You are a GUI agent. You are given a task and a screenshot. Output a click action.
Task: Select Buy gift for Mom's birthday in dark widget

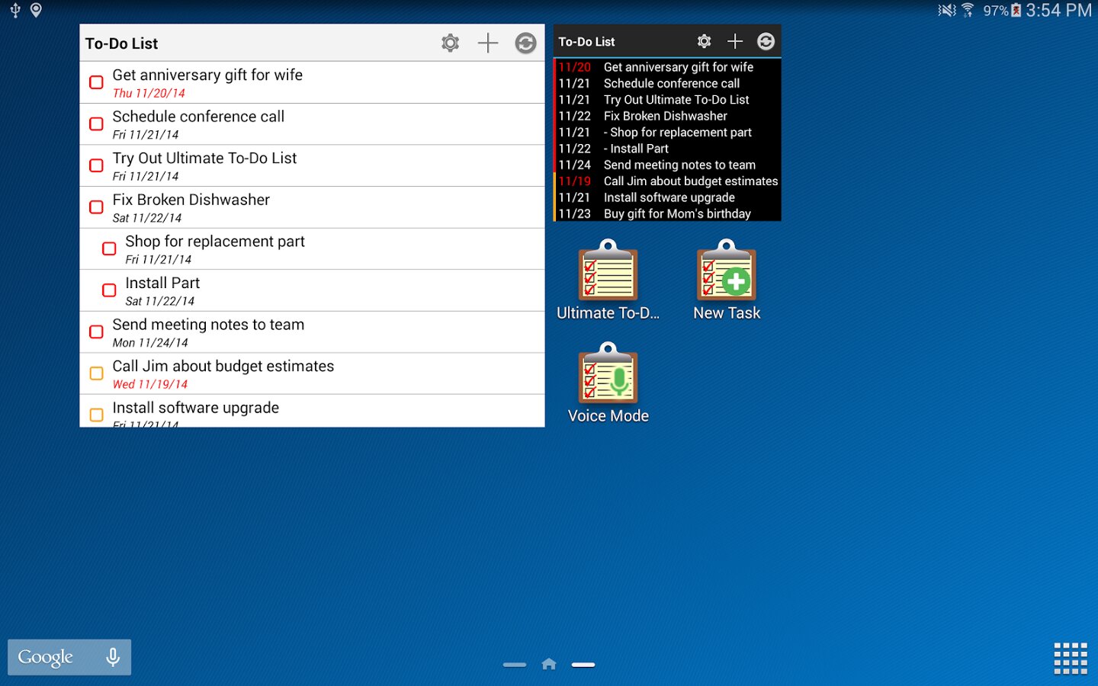677,214
